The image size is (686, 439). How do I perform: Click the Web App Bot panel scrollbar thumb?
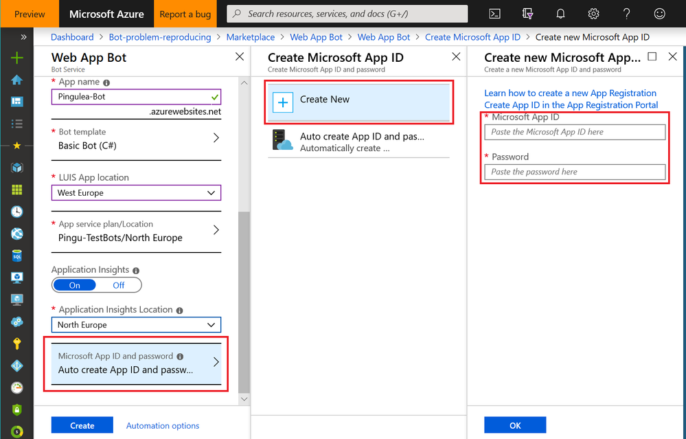click(244, 302)
